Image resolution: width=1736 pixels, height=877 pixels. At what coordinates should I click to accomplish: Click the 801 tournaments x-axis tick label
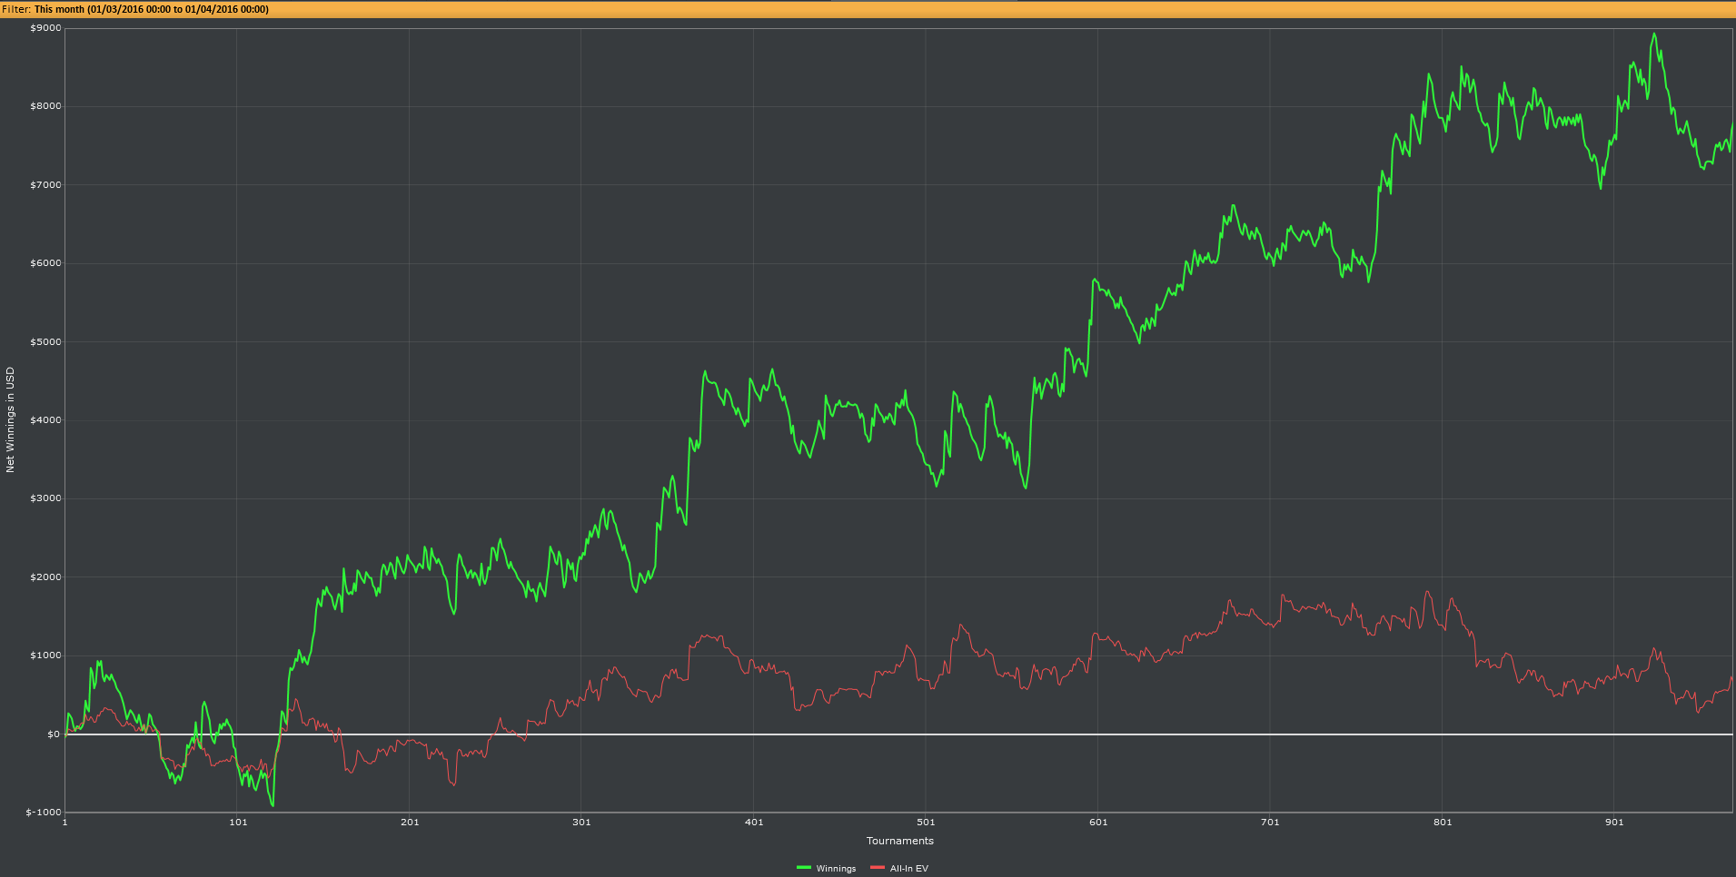coord(1443,823)
